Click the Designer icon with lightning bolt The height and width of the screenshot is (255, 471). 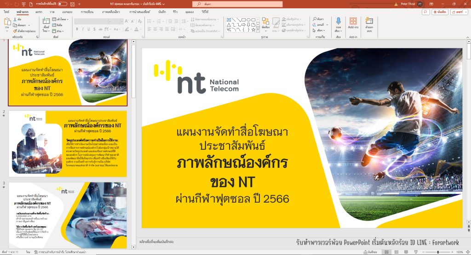[x=369, y=21]
